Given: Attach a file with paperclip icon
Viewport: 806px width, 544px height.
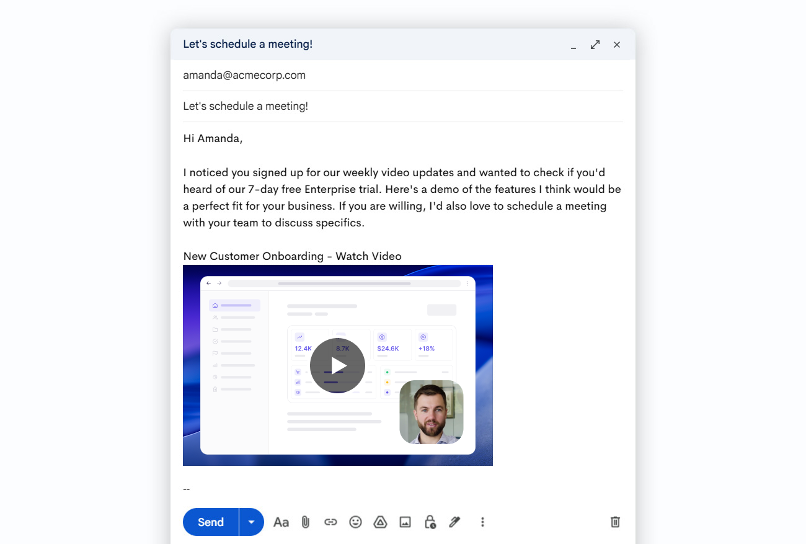Looking at the screenshot, I should (x=306, y=522).
